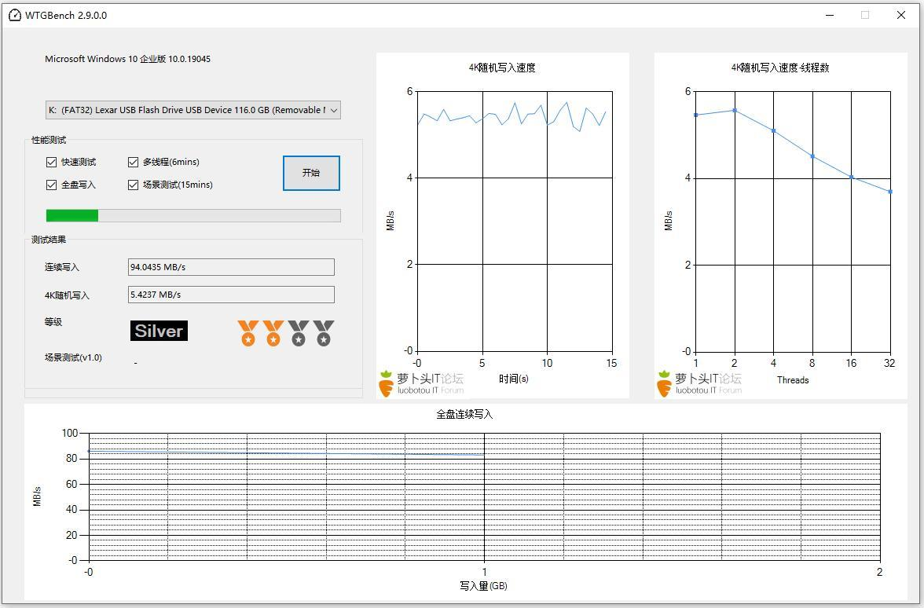Click the green test progress bar
Screen dimensions: 924x608
[x=193, y=215]
